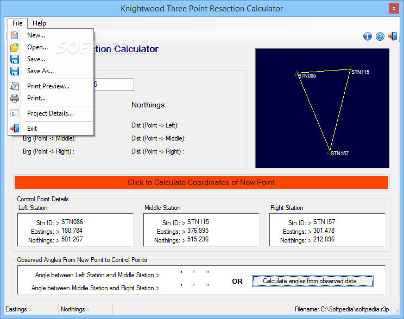The image size is (404, 319).
Task: Choose Open... from the File menu
Action: tap(50, 47)
